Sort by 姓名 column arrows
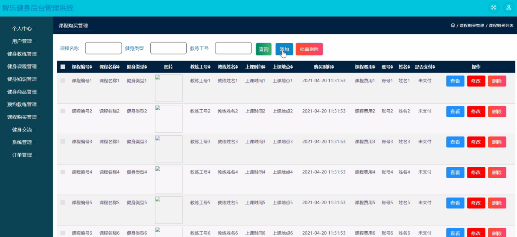517x237 pixels. click(x=409, y=67)
